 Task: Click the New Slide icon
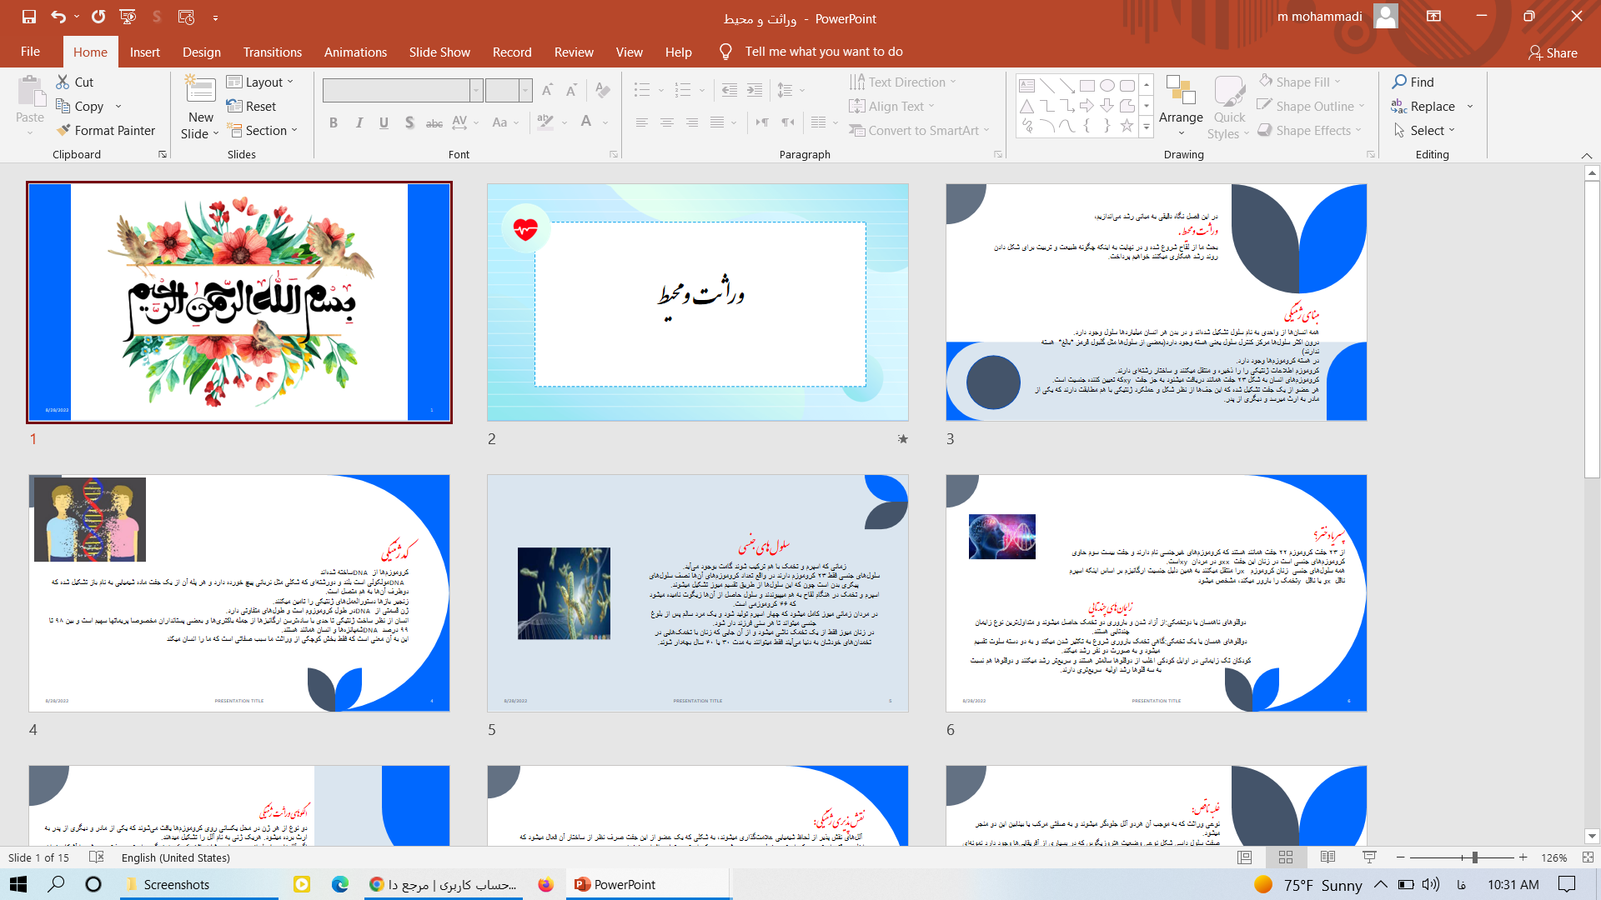click(x=200, y=90)
